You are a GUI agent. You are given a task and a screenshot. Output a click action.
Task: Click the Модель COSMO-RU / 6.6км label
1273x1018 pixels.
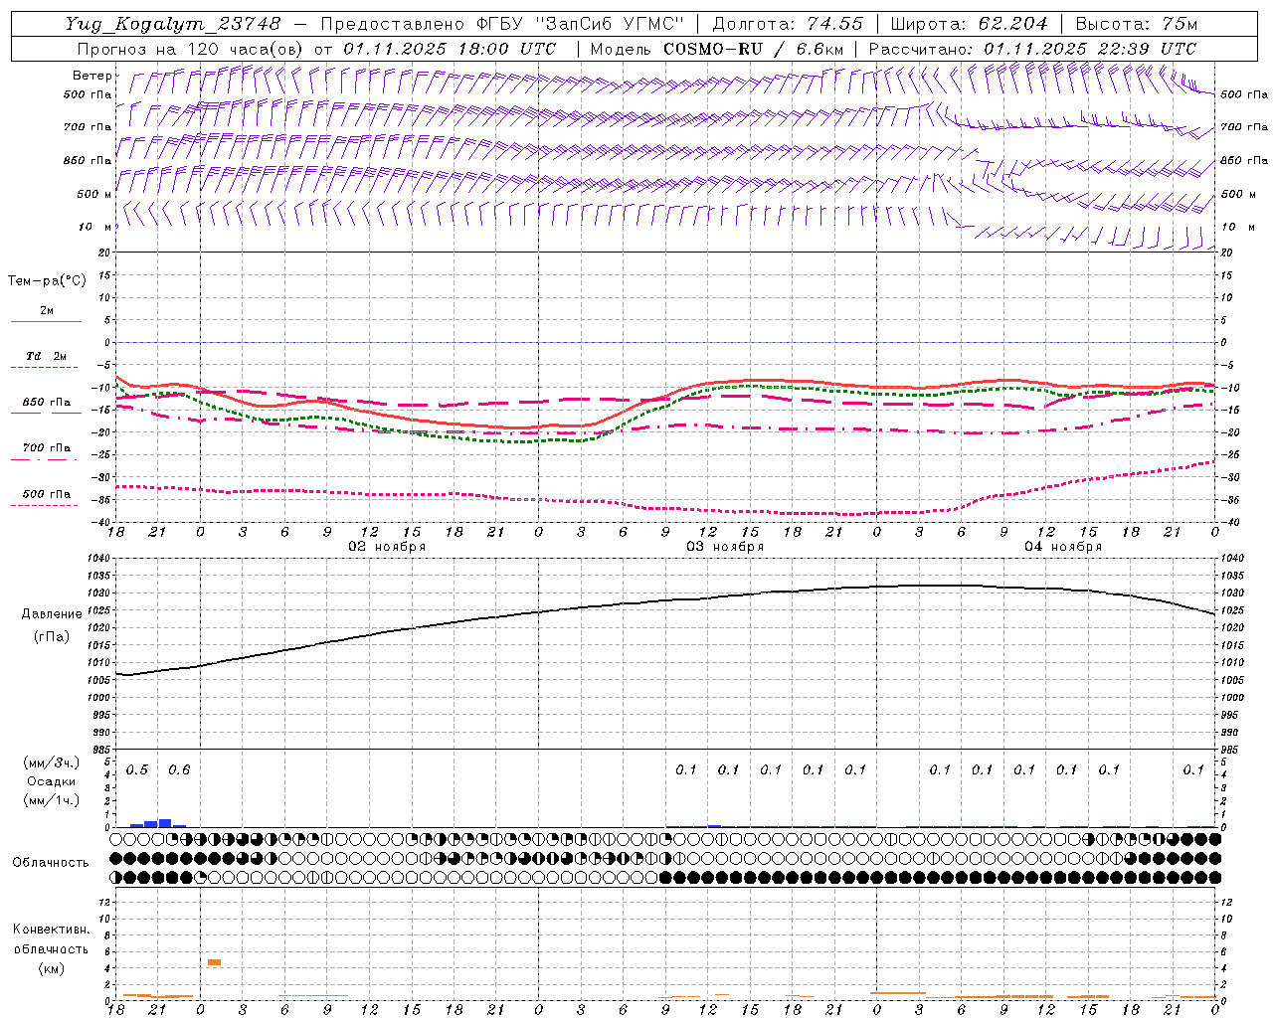click(717, 49)
